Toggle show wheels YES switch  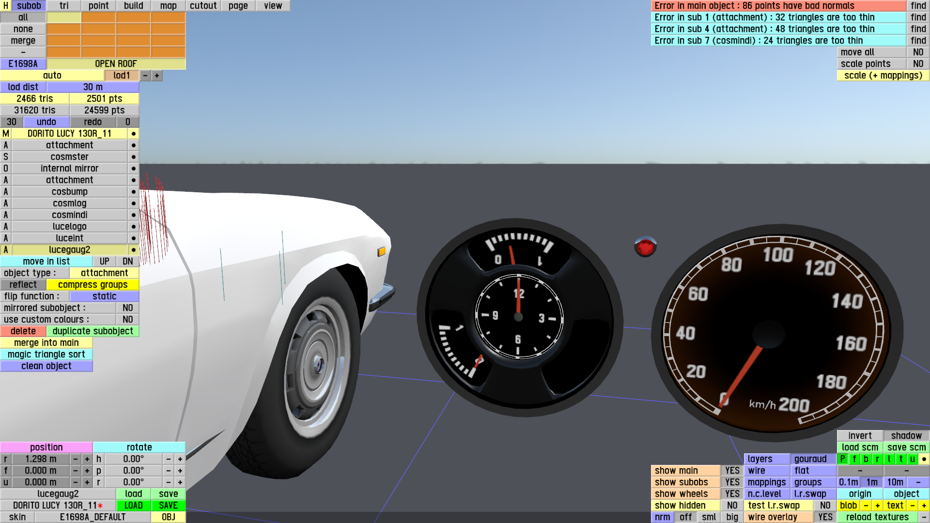click(732, 494)
